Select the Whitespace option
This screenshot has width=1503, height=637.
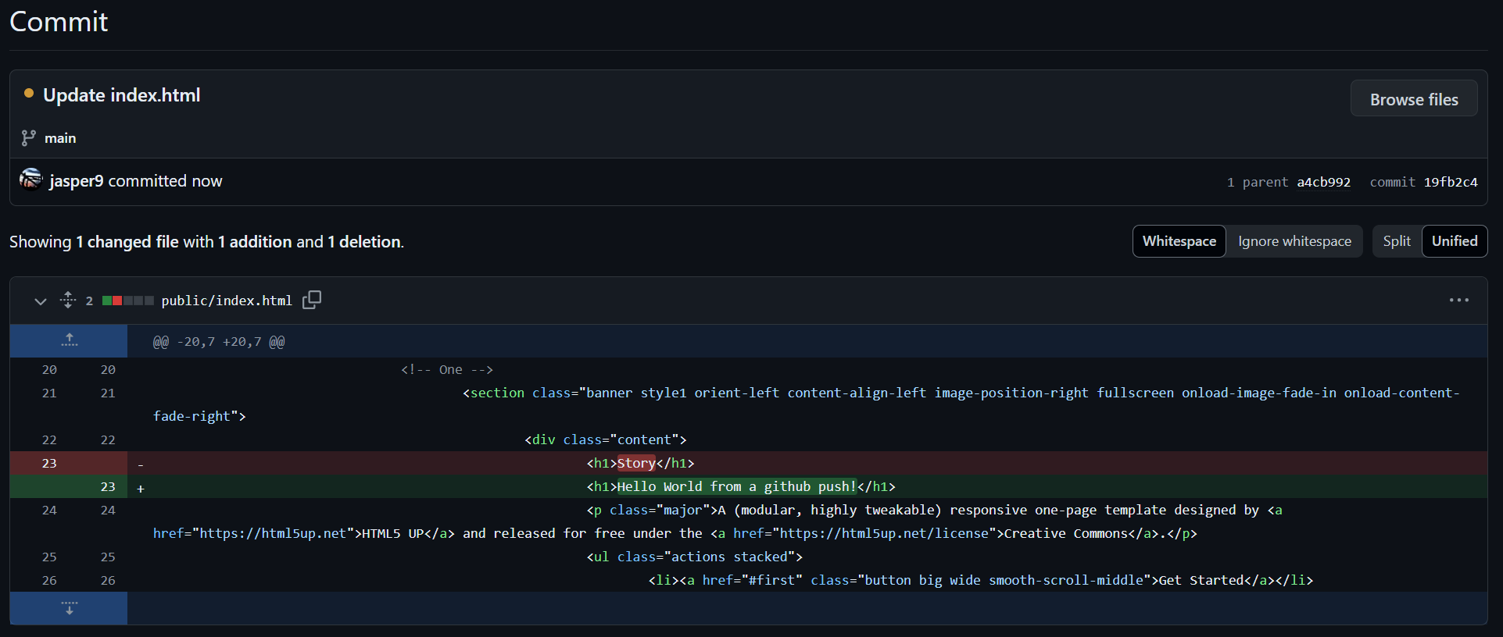(x=1179, y=241)
